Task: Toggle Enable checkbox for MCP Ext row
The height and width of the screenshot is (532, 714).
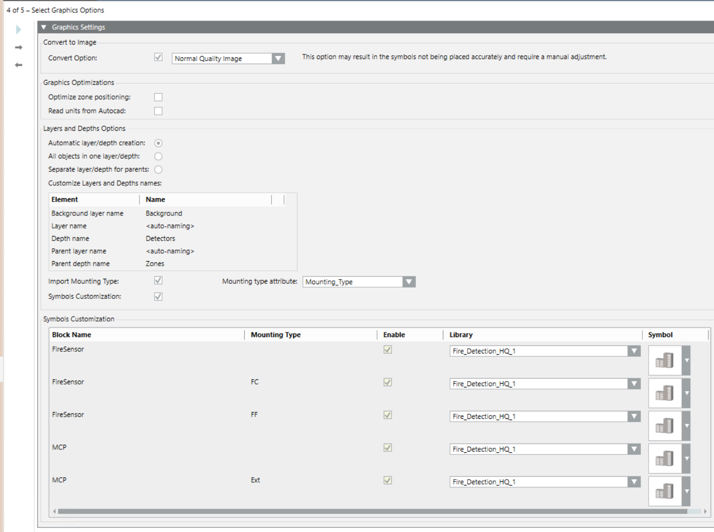Action: (x=388, y=480)
